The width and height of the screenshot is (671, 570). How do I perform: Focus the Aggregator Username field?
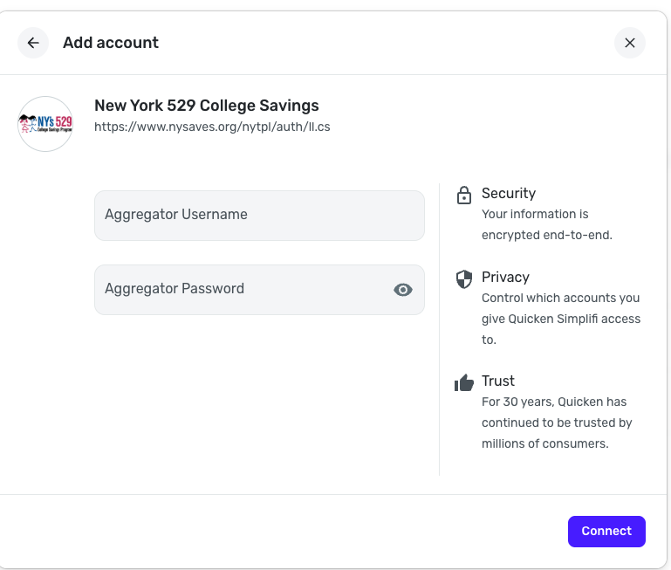pos(259,216)
